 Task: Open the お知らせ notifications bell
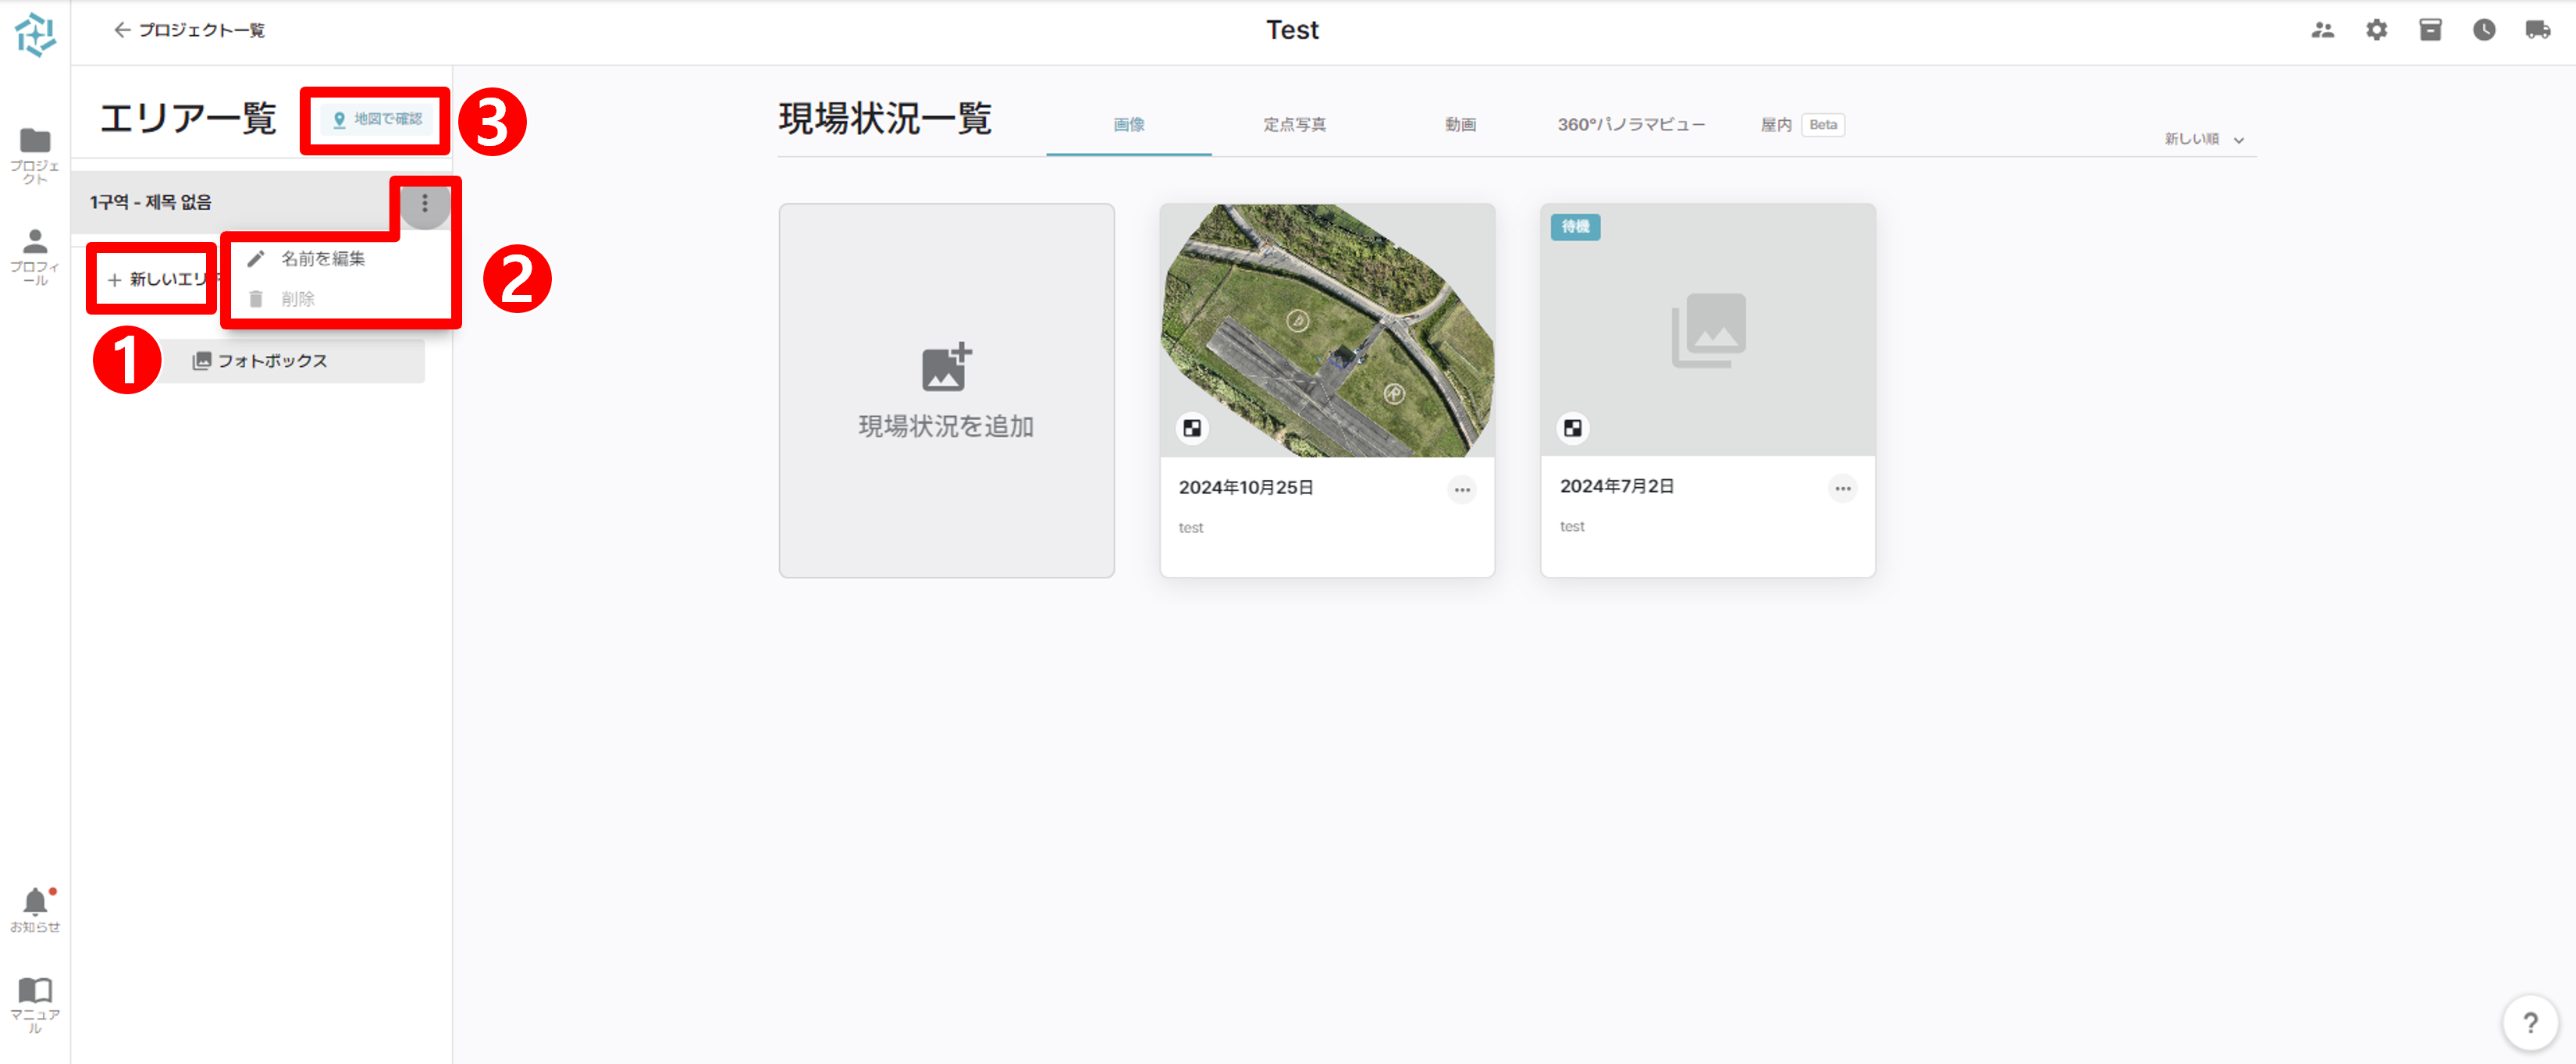35,900
